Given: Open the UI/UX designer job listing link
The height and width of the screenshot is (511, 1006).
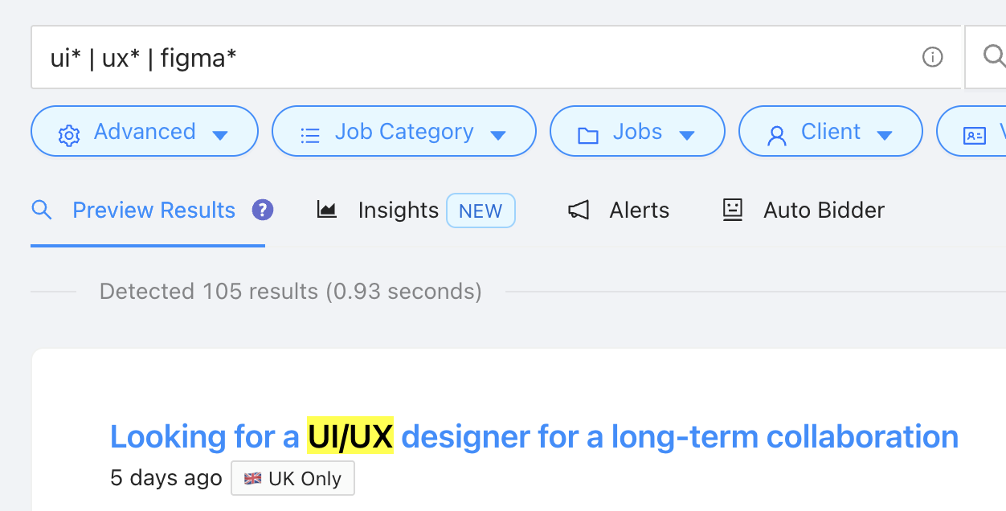Looking at the screenshot, I should [x=534, y=437].
